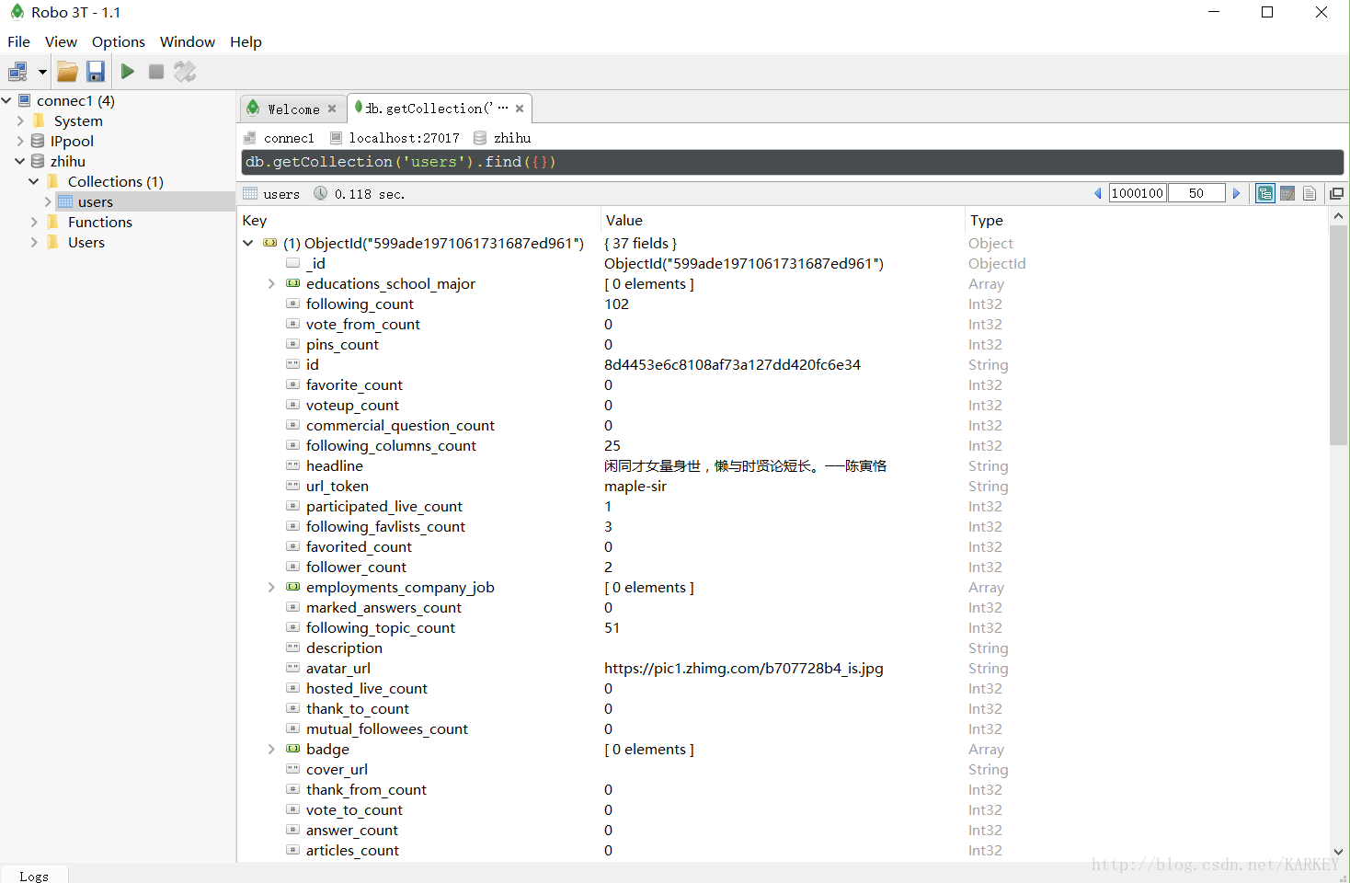Click the query editor text field
1350x883 pixels.
(x=792, y=162)
